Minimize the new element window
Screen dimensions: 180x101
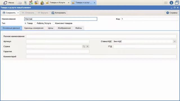(x=172, y=8)
